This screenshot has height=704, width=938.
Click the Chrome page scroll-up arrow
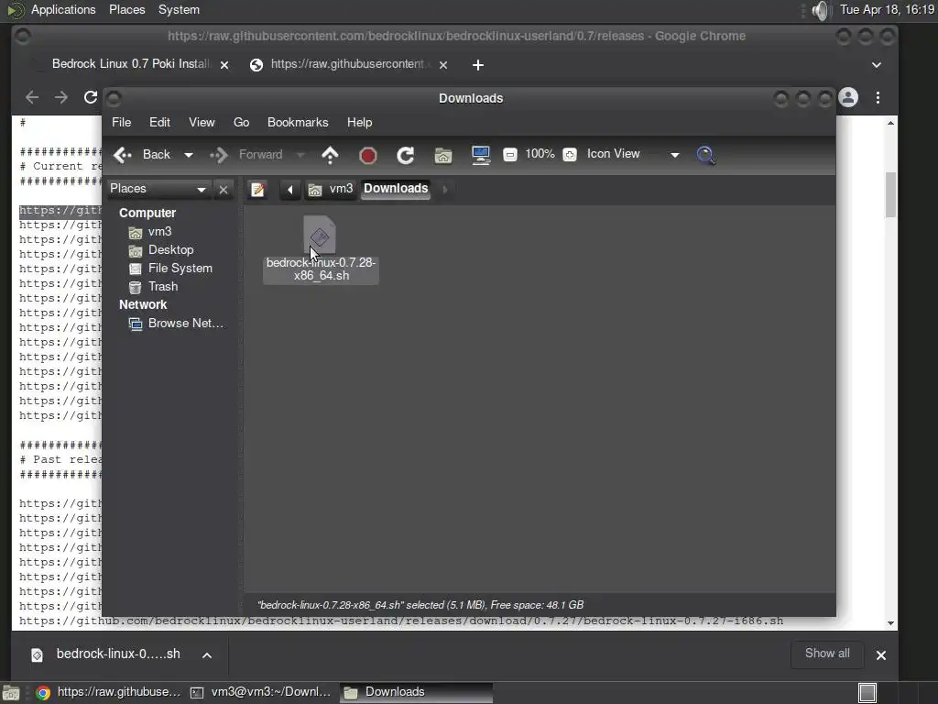click(x=890, y=123)
